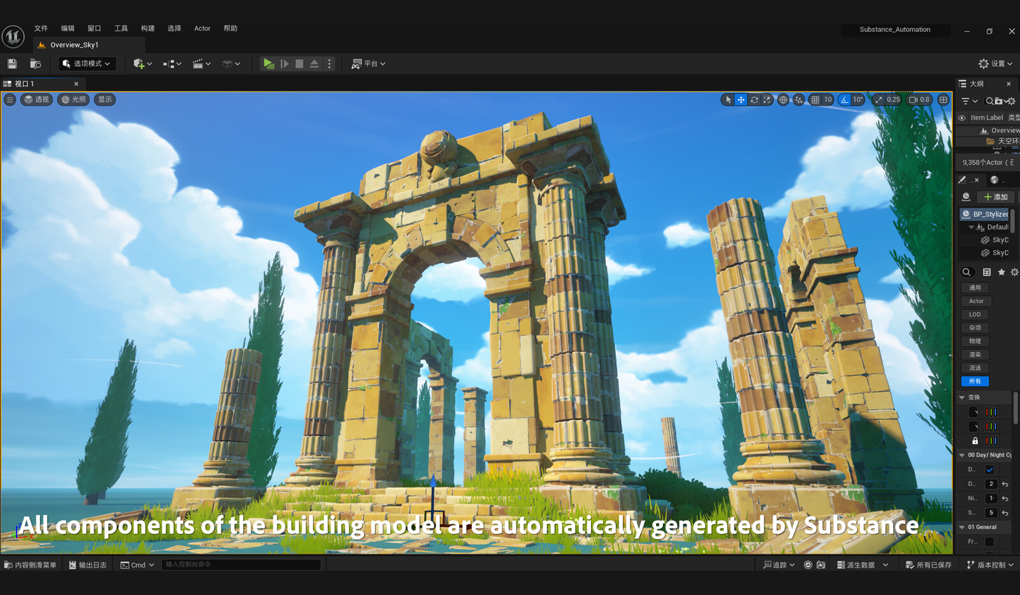Collapse the Default scene root component
The image size is (1020, 595).
(972, 227)
